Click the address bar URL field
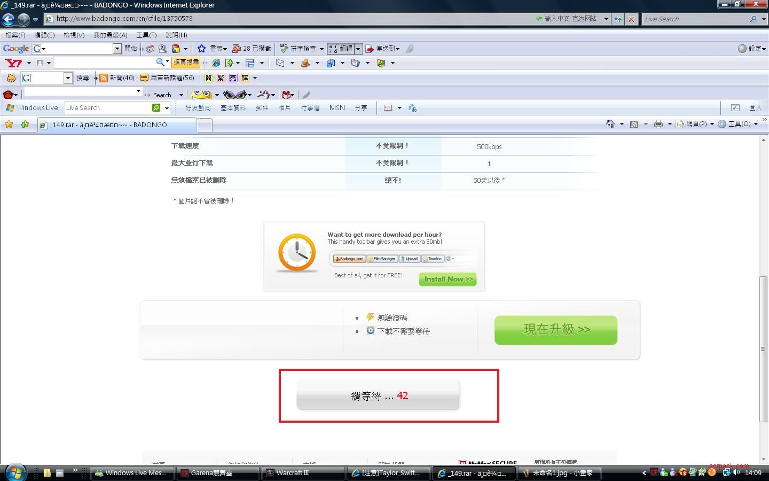This screenshot has width=769, height=481. click(x=294, y=19)
